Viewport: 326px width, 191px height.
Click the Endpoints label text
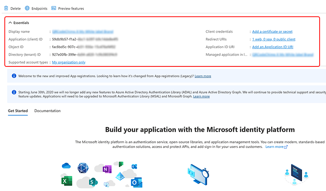[39, 8]
